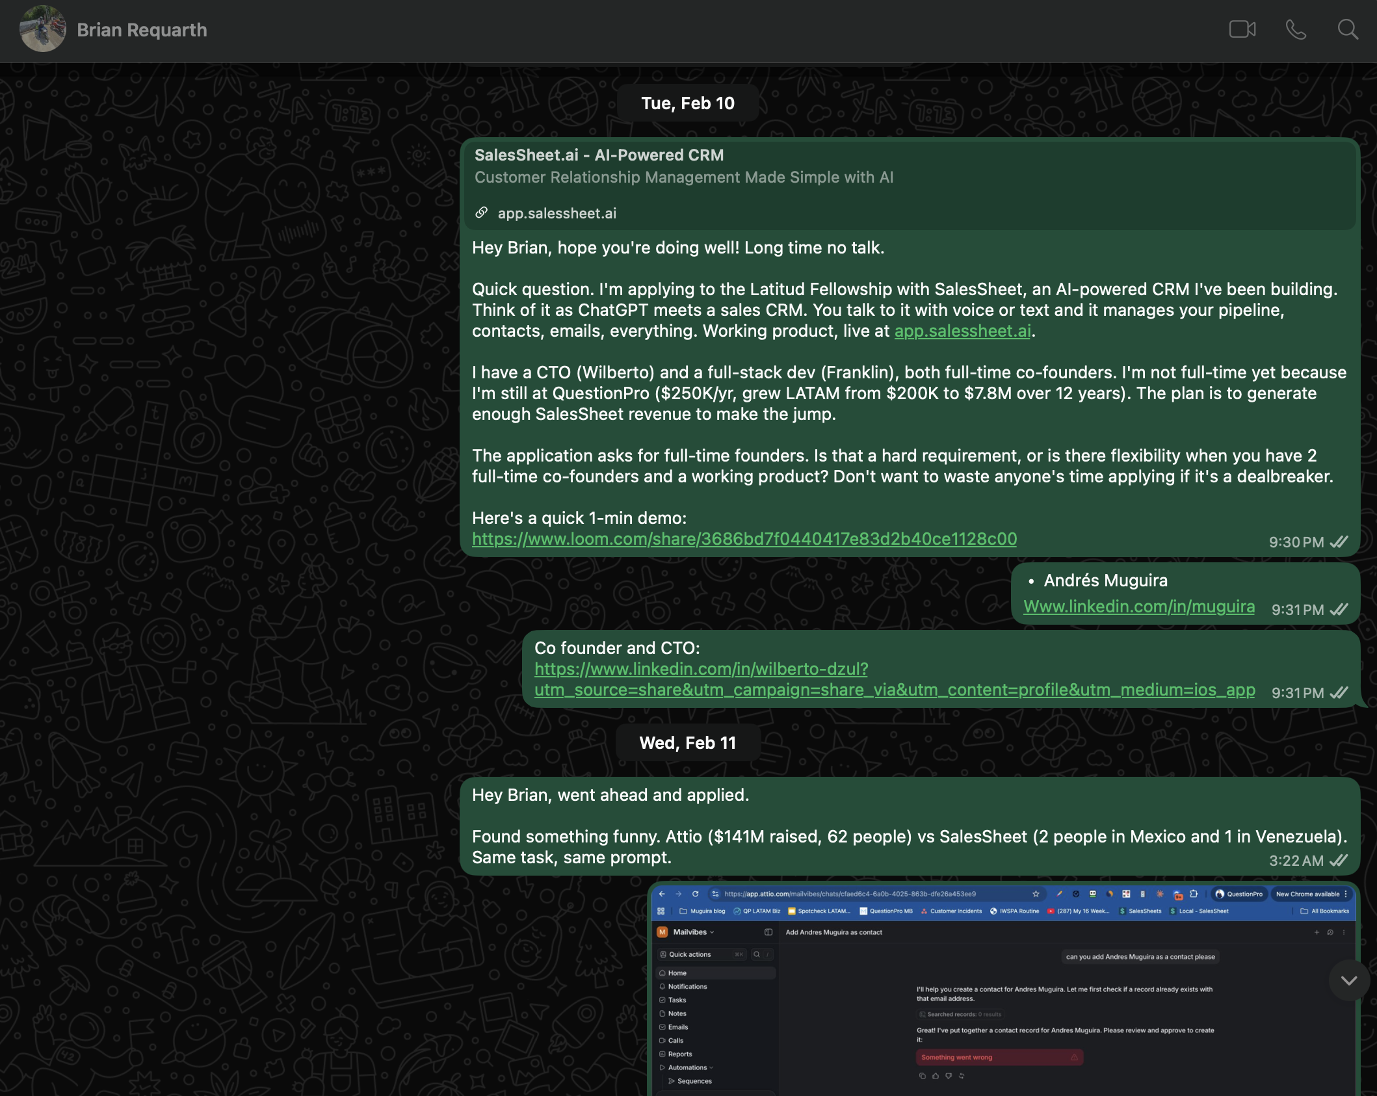Click double checkmarks on the Andrés Muguira message

tap(1339, 610)
